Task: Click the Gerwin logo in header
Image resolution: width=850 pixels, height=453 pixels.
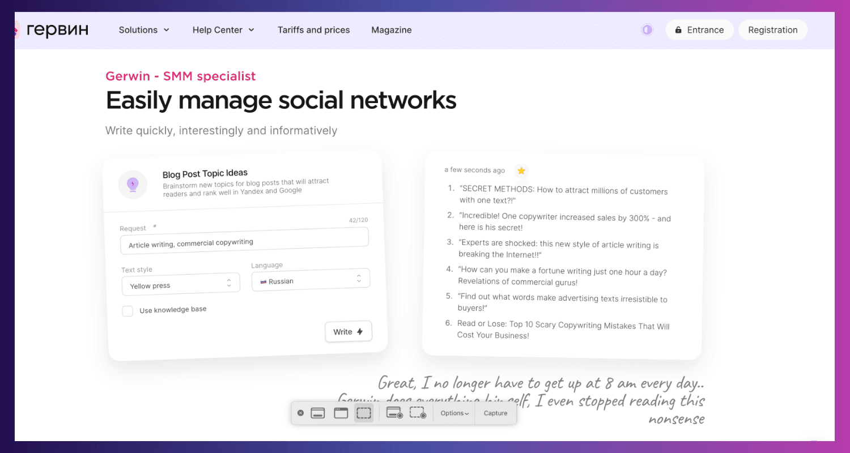Action: click(54, 30)
